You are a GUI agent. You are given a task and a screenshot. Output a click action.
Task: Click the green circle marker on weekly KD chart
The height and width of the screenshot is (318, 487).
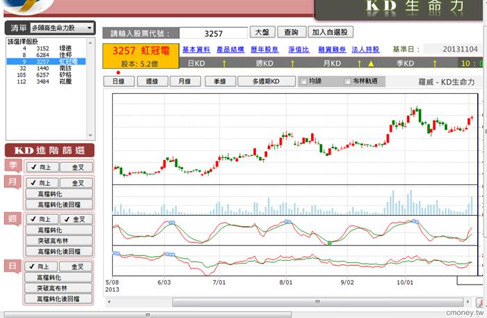click(x=330, y=243)
